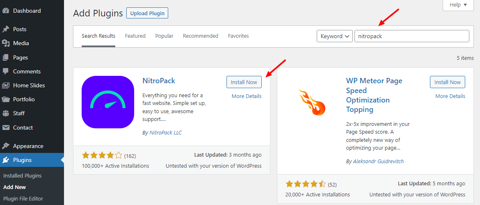The image size is (480, 205).
Task: Click the Home Slides icon
Action: pos(6,85)
